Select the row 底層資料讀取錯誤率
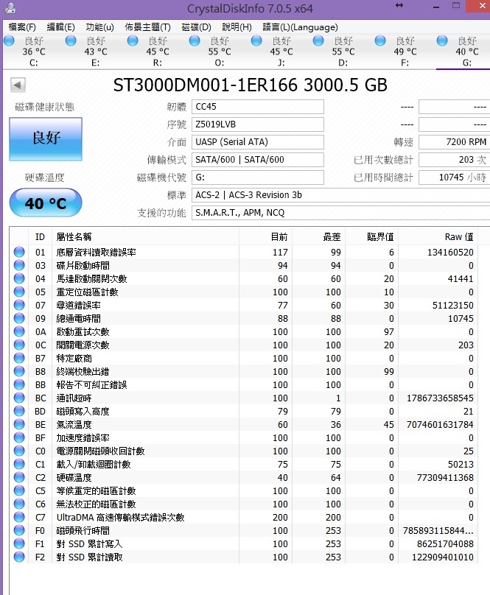Image resolution: width=490 pixels, height=595 pixels. point(244,252)
